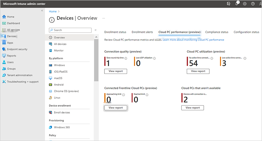Open the Tenant administration icon
This screenshot has height=141, width=262.
(4, 75)
